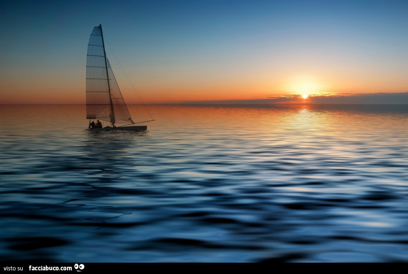This screenshot has height=274, width=408.
Task: Click the people seated on the sailboat
Action: tap(96, 124)
